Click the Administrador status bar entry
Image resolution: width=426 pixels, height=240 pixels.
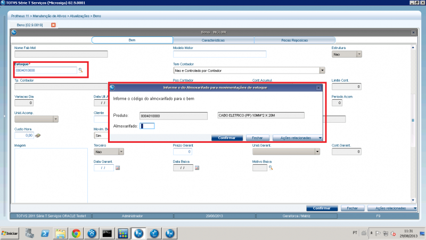click(132, 216)
